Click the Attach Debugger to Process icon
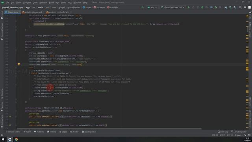The height and width of the screenshot is (142, 252). 216,7
